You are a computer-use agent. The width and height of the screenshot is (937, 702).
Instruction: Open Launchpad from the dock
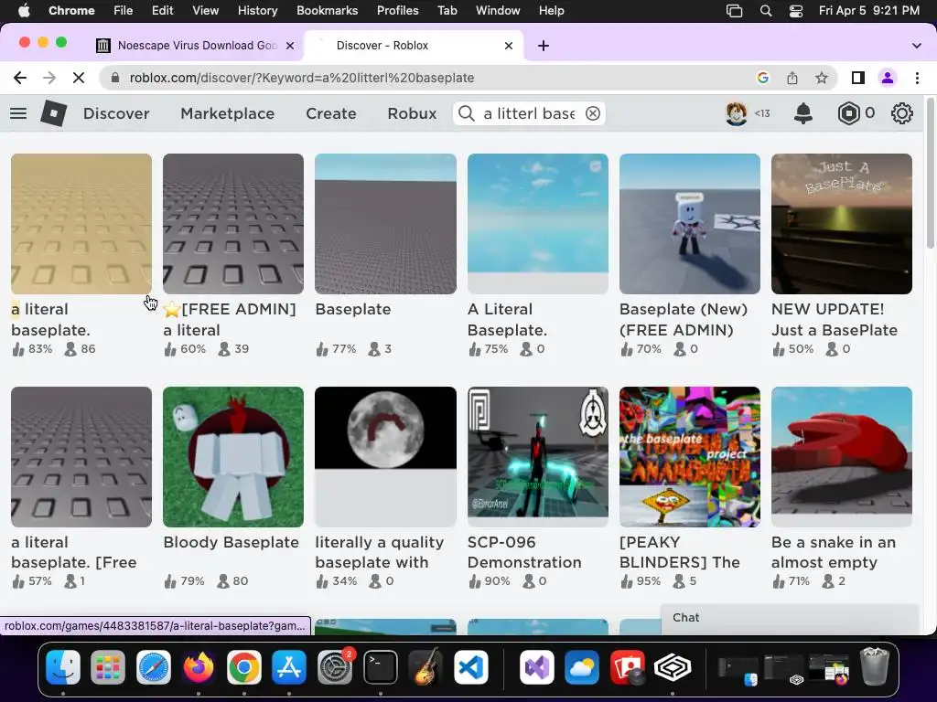coord(108,666)
